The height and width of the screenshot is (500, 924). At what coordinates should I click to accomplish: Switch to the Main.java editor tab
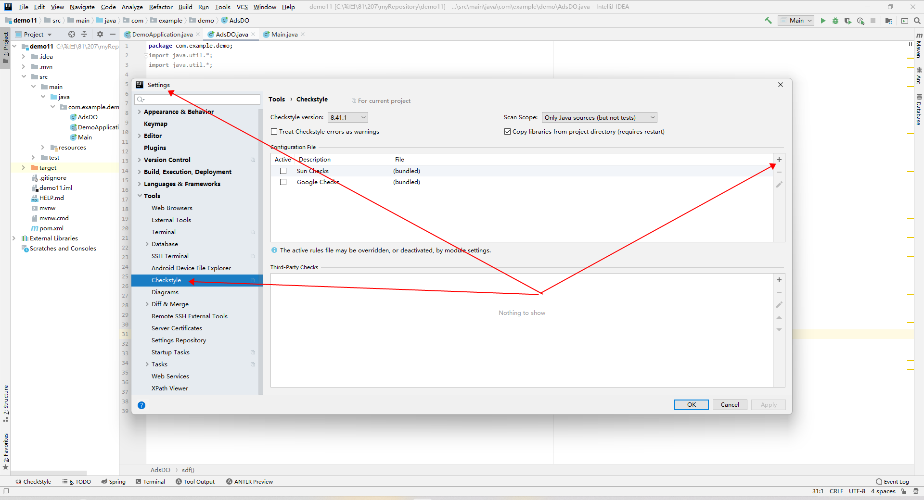tap(284, 35)
